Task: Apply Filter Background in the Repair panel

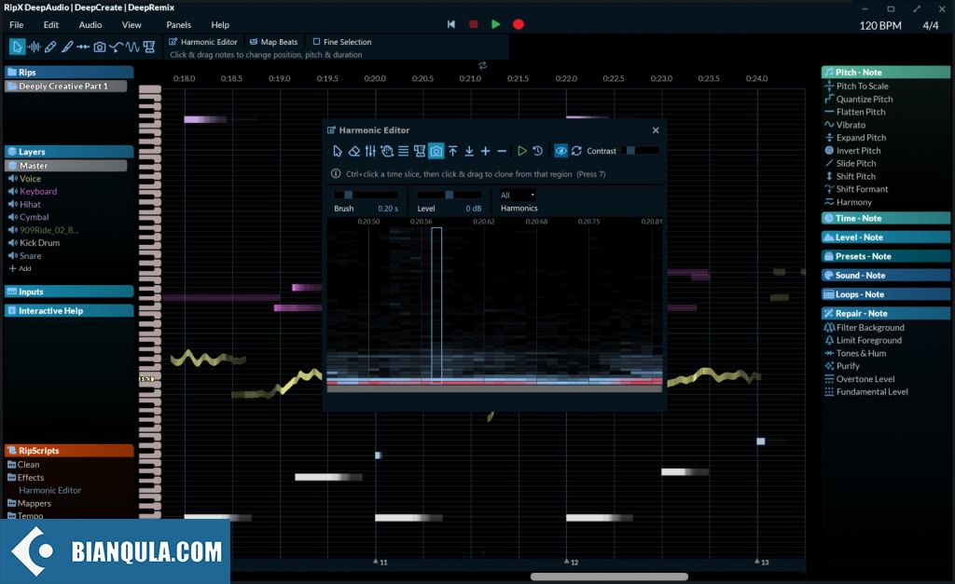Action: click(870, 327)
